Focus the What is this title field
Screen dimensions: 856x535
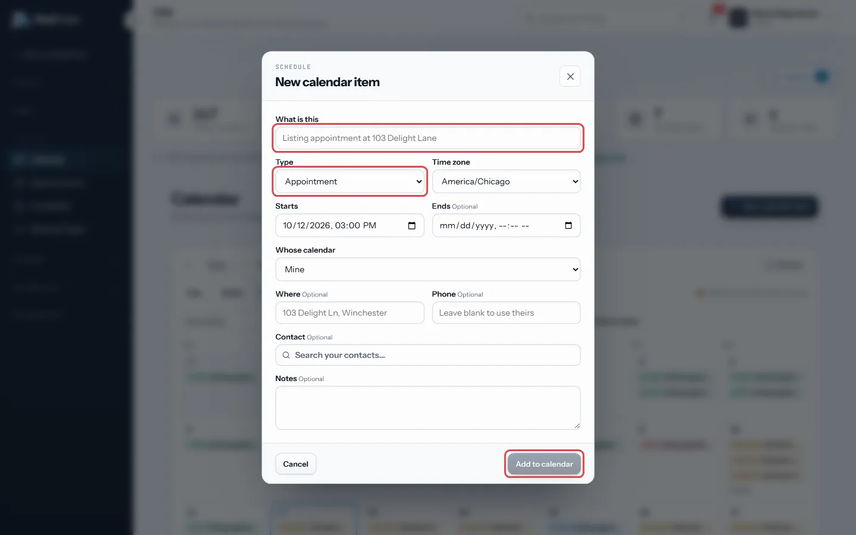point(428,138)
